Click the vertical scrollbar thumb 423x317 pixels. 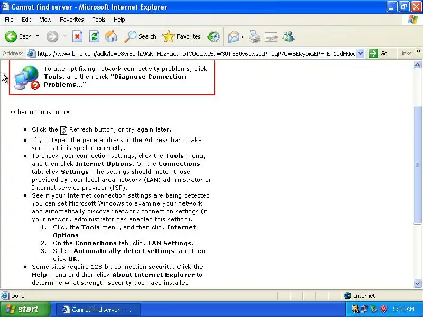click(x=417, y=164)
